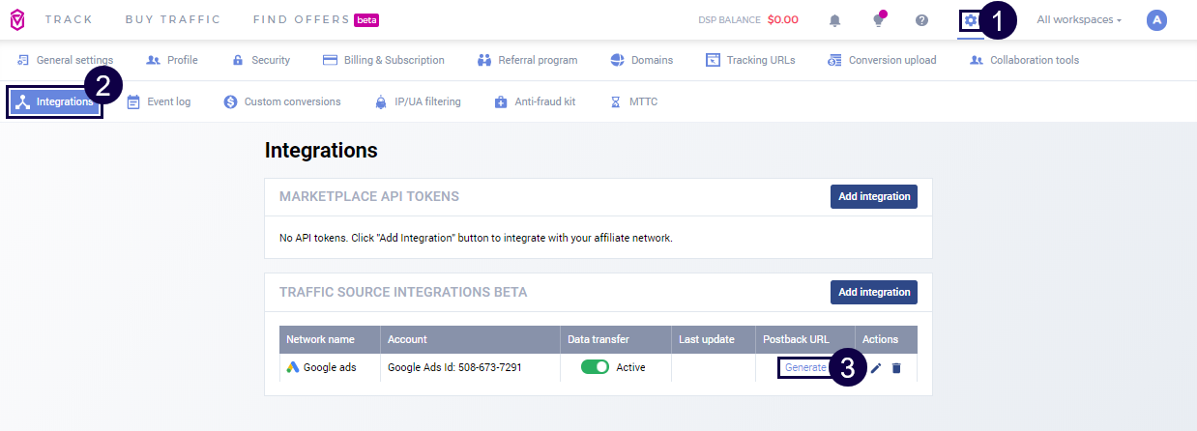Open the help question mark icon
This screenshot has width=1197, height=431.
tap(921, 20)
